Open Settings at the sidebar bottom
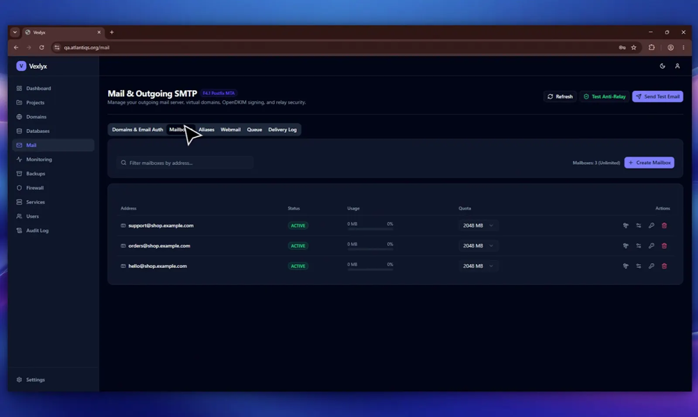698x417 pixels. (x=53, y=380)
